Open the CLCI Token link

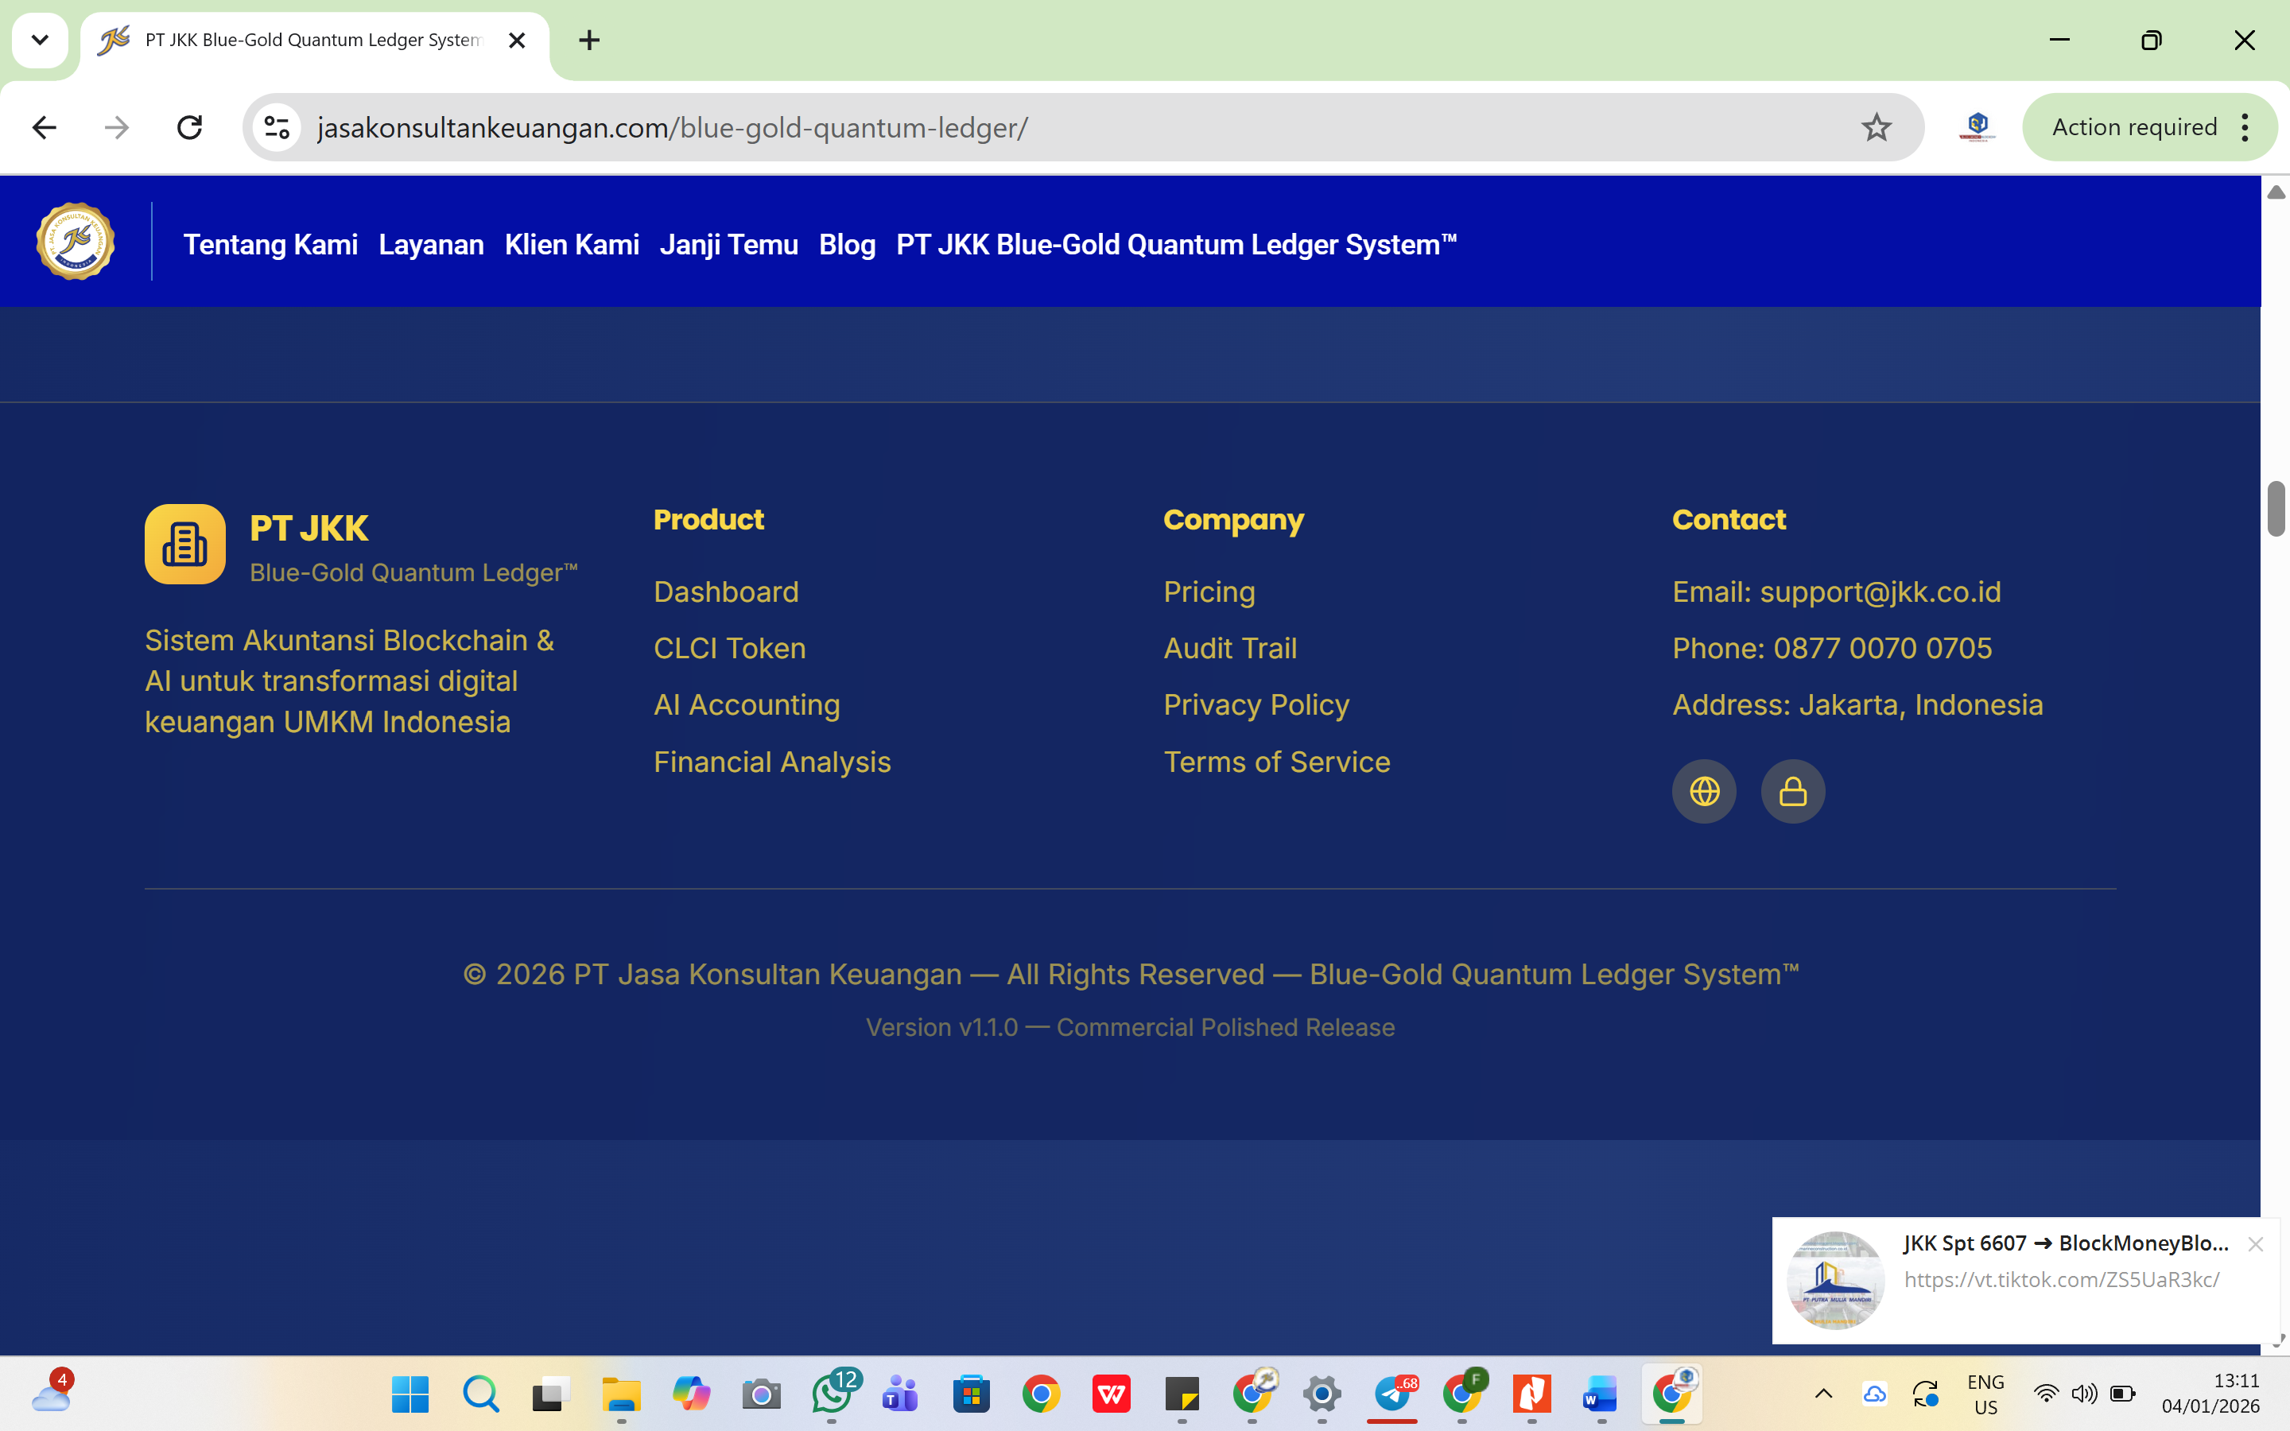click(730, 648)
